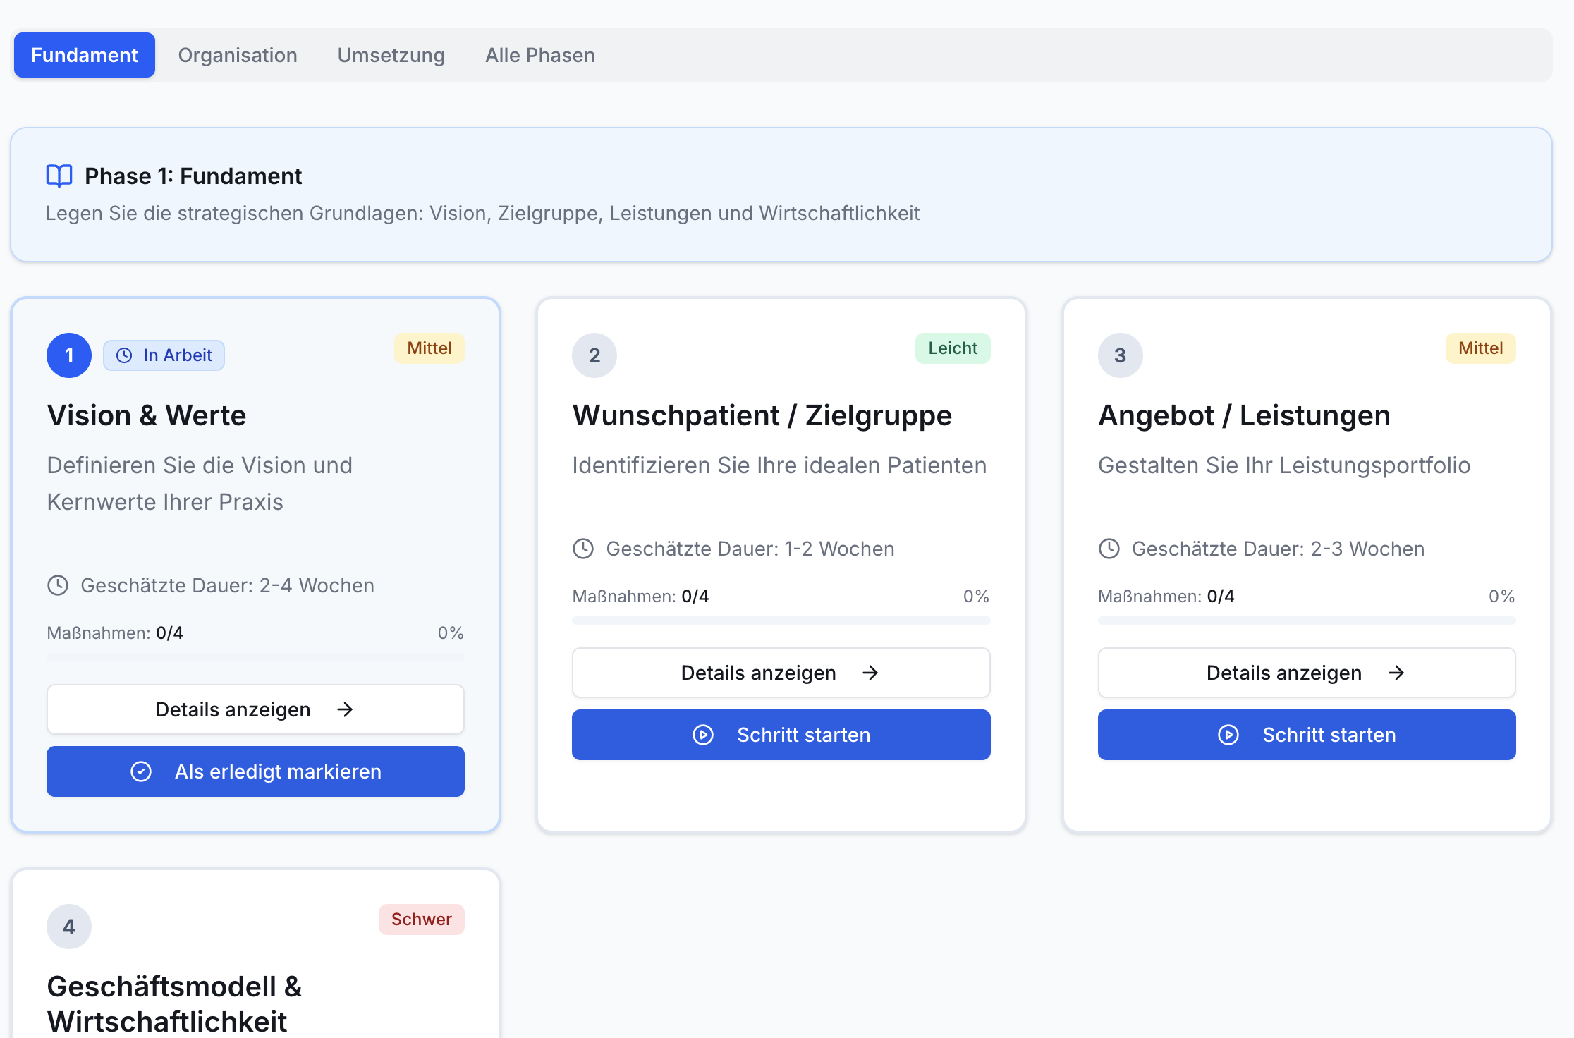View details for Angebot / Leistungen
The height and width of the screenshot is (1038, 1574).
click(x=1307, y=673)
